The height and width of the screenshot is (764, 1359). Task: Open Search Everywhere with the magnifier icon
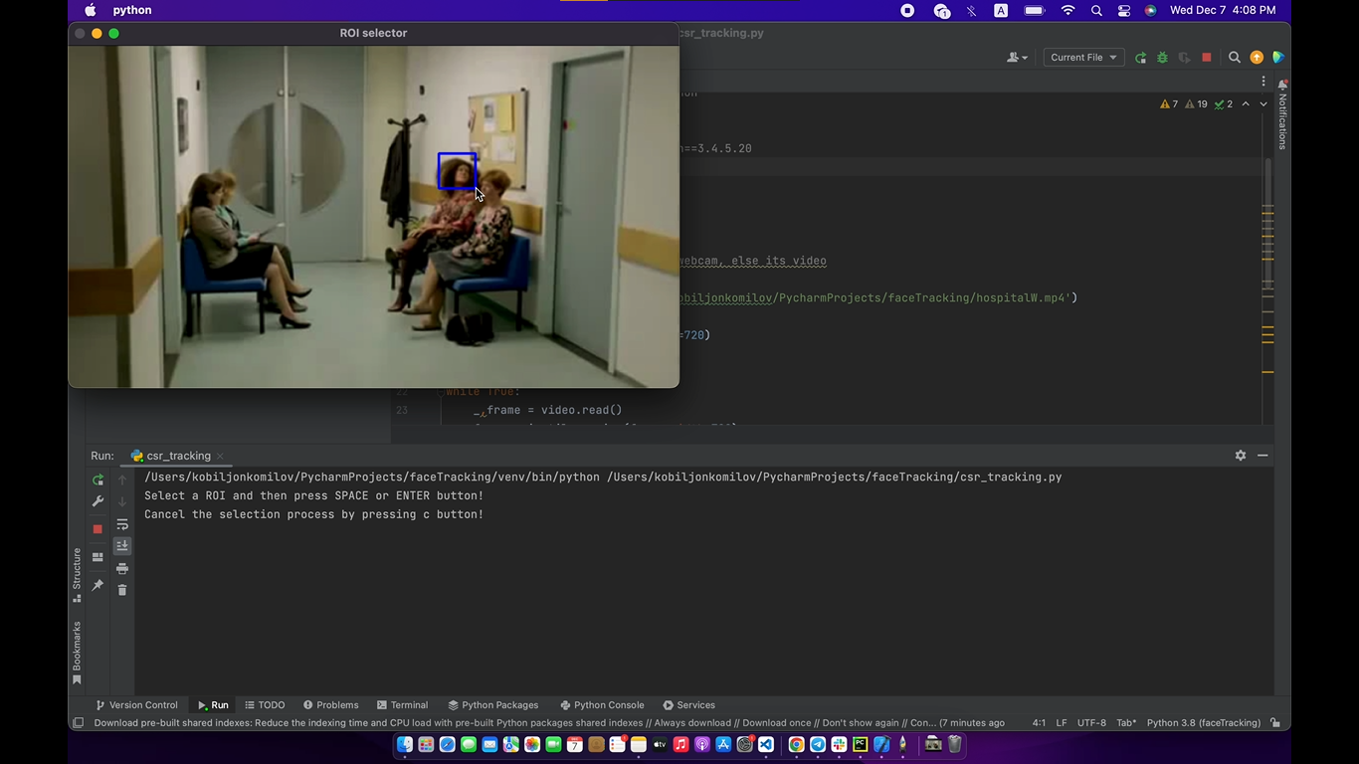coord(1234,57)
